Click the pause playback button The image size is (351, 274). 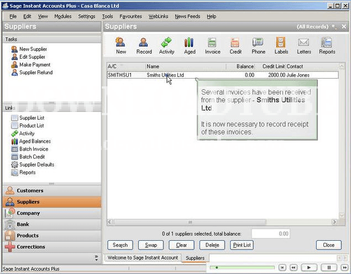click(329, 267)
